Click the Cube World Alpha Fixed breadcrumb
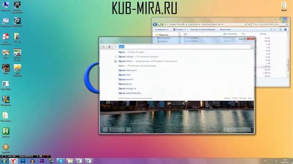 pos(211,24)
